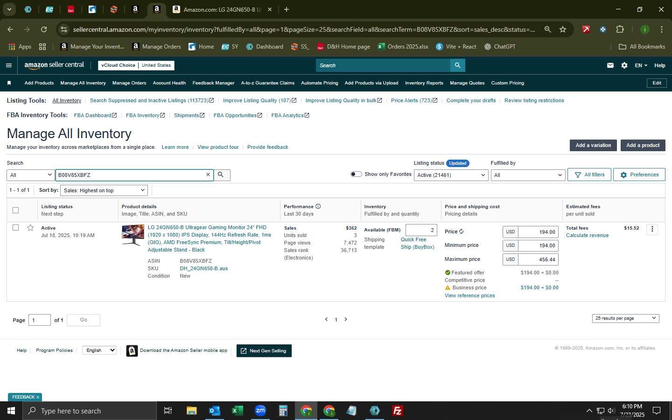The height and width of the screenshot is (420, 672).
Task: Open the Chrome tab list dropdown arrow
Action: (x=9, y=9)
